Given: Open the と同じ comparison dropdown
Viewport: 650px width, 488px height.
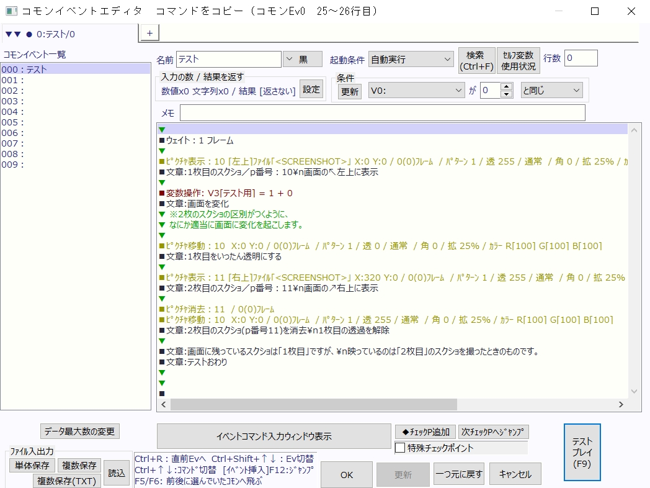Looking at the screenshot, I should click(551, 90).
